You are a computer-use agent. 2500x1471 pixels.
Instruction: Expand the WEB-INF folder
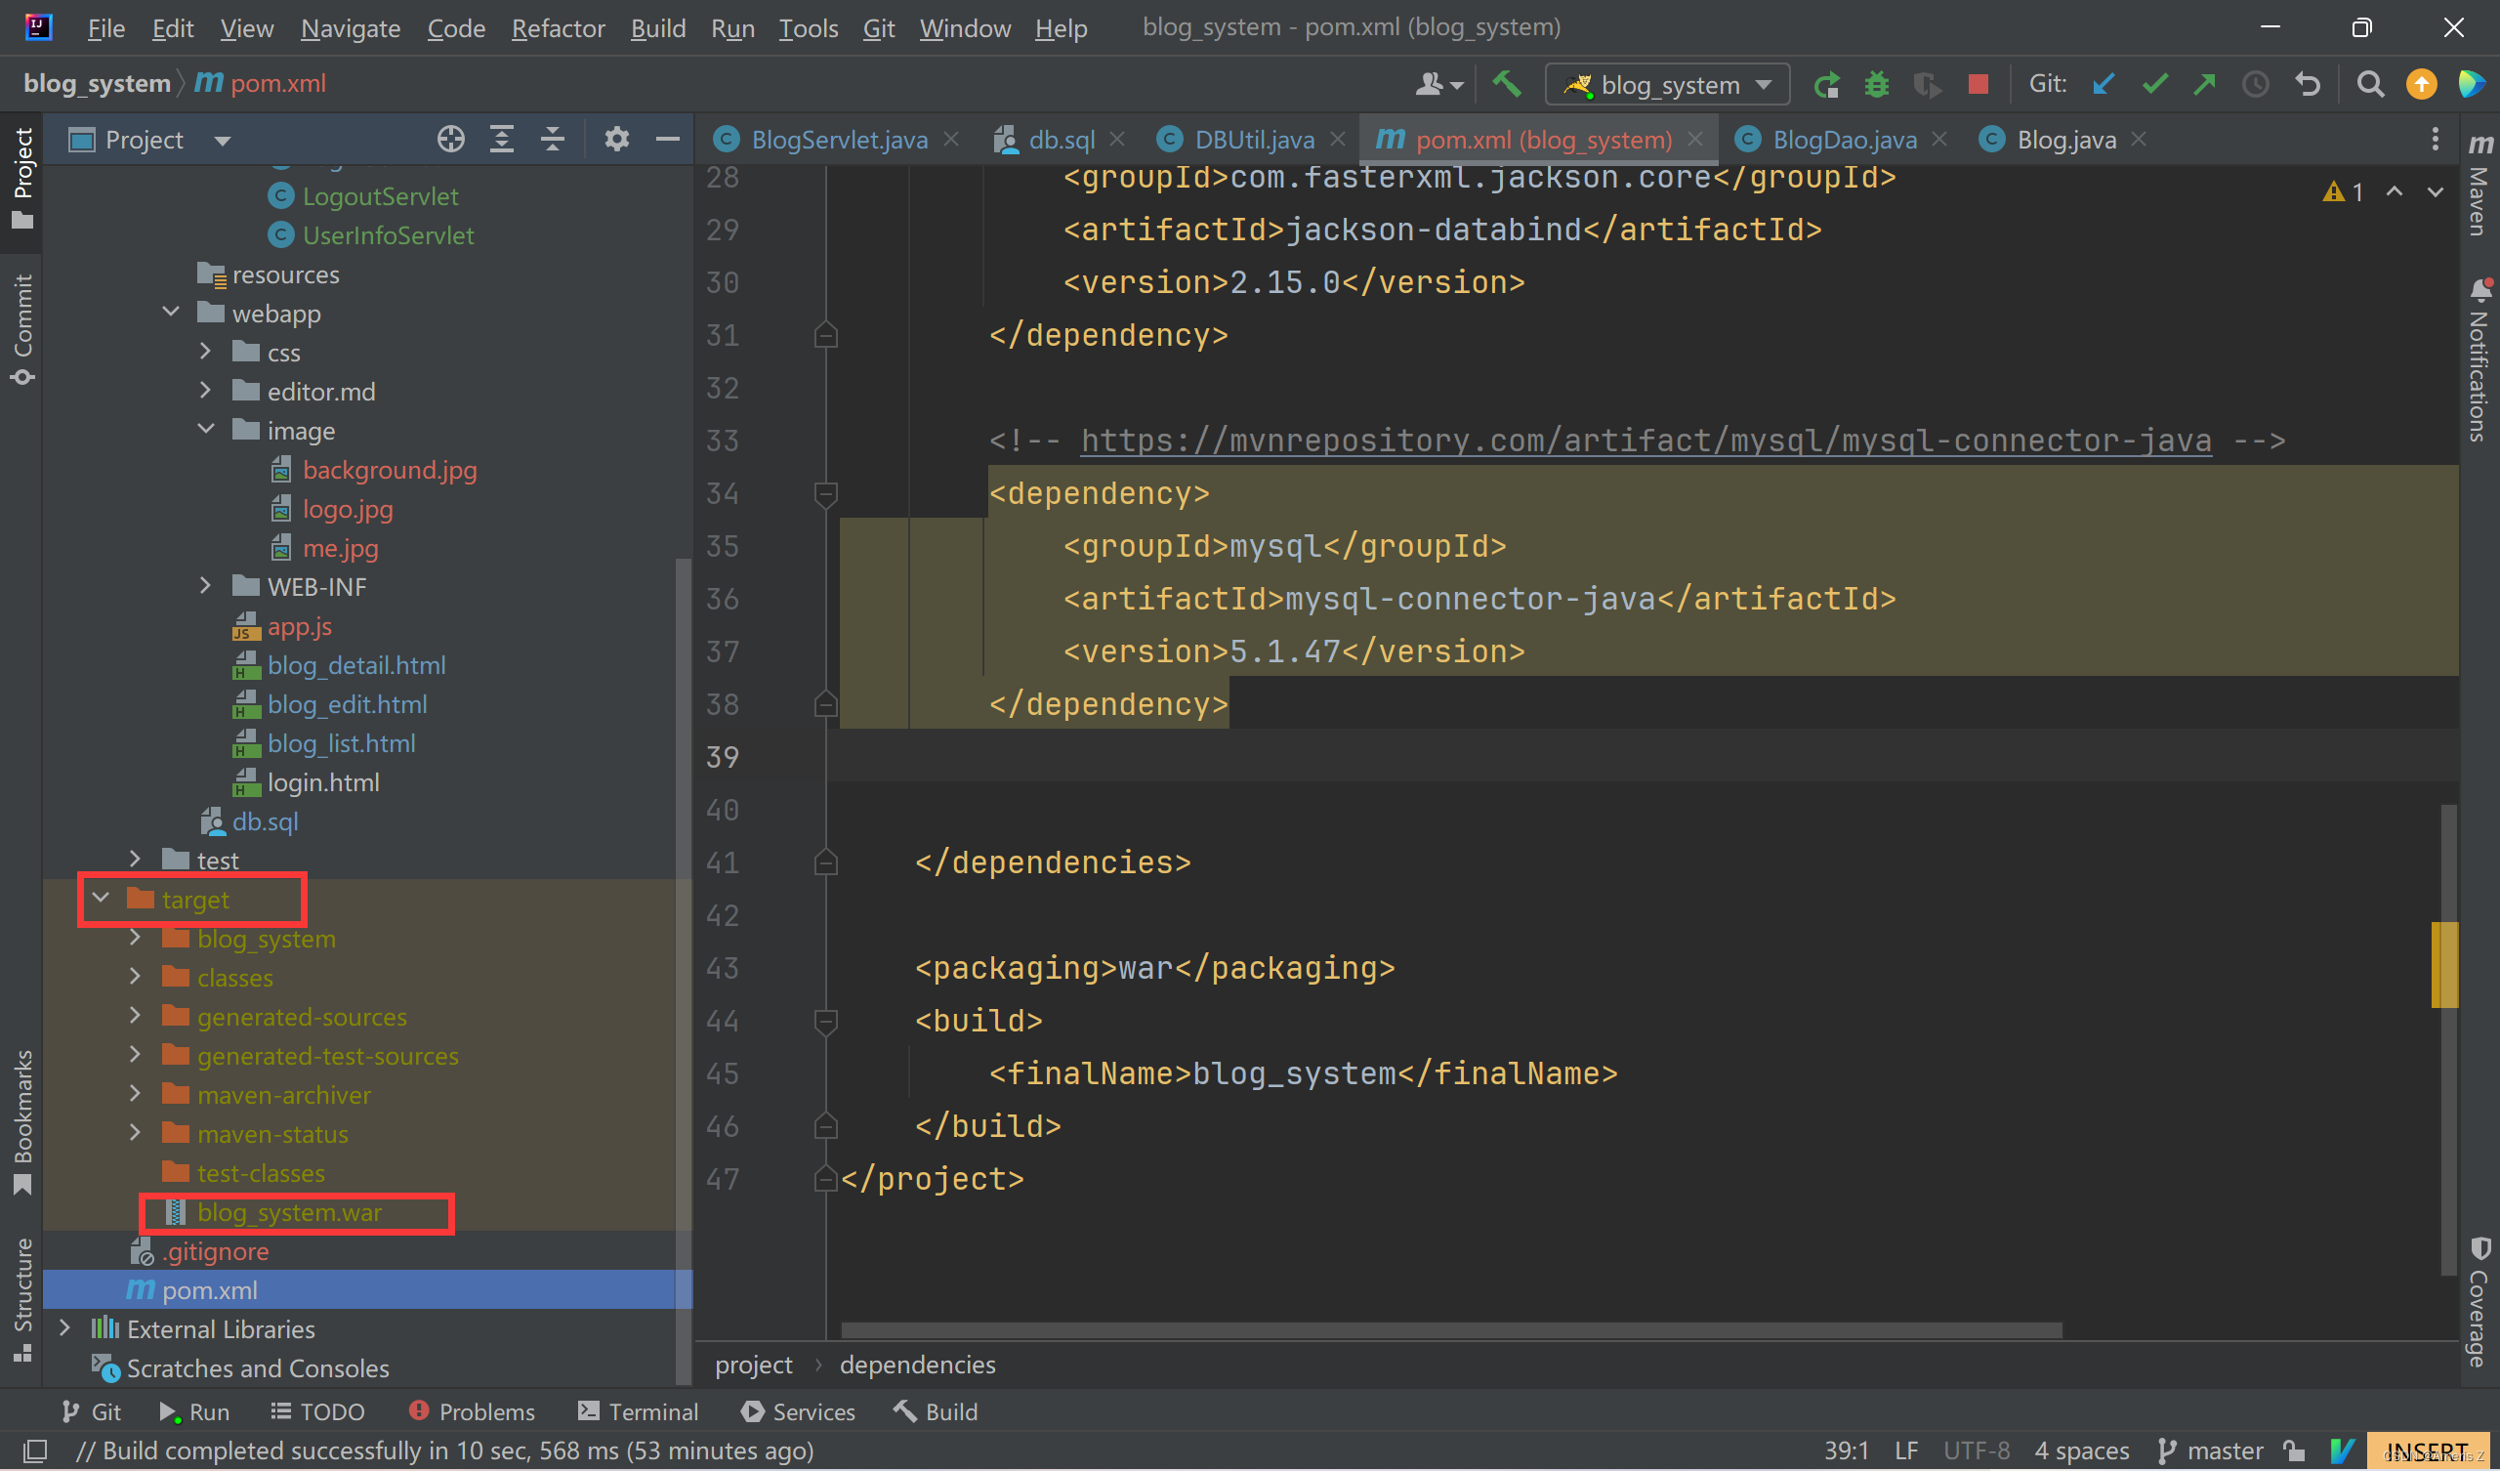(x=205, y=587)
